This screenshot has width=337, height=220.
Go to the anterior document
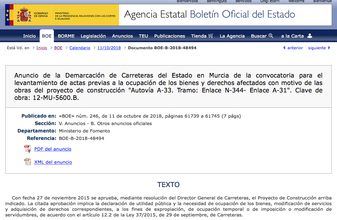pyautogui.click(x=295, y=48)
